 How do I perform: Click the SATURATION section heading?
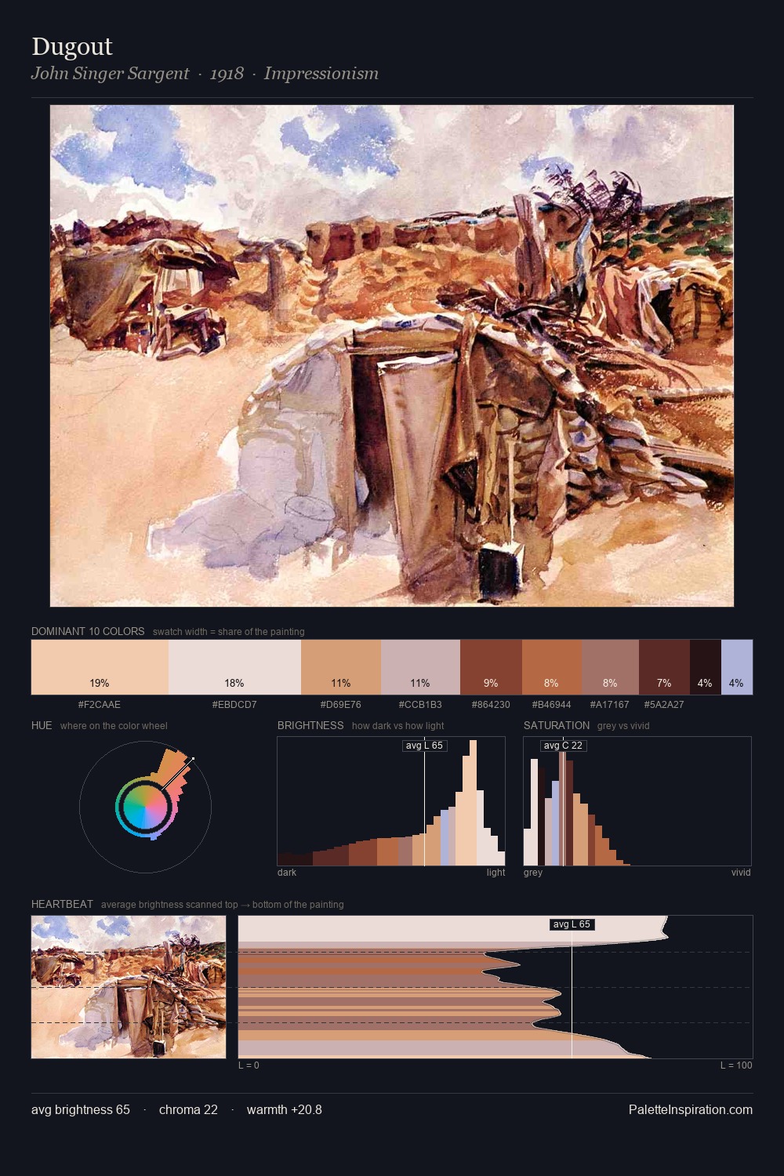(557, 725)
